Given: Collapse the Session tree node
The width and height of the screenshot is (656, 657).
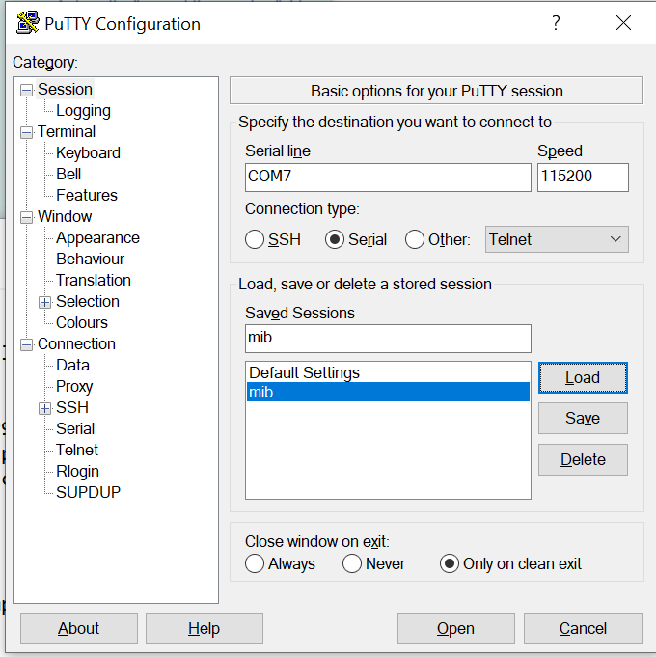Looking at the screenshot, I should coord(26,90).
